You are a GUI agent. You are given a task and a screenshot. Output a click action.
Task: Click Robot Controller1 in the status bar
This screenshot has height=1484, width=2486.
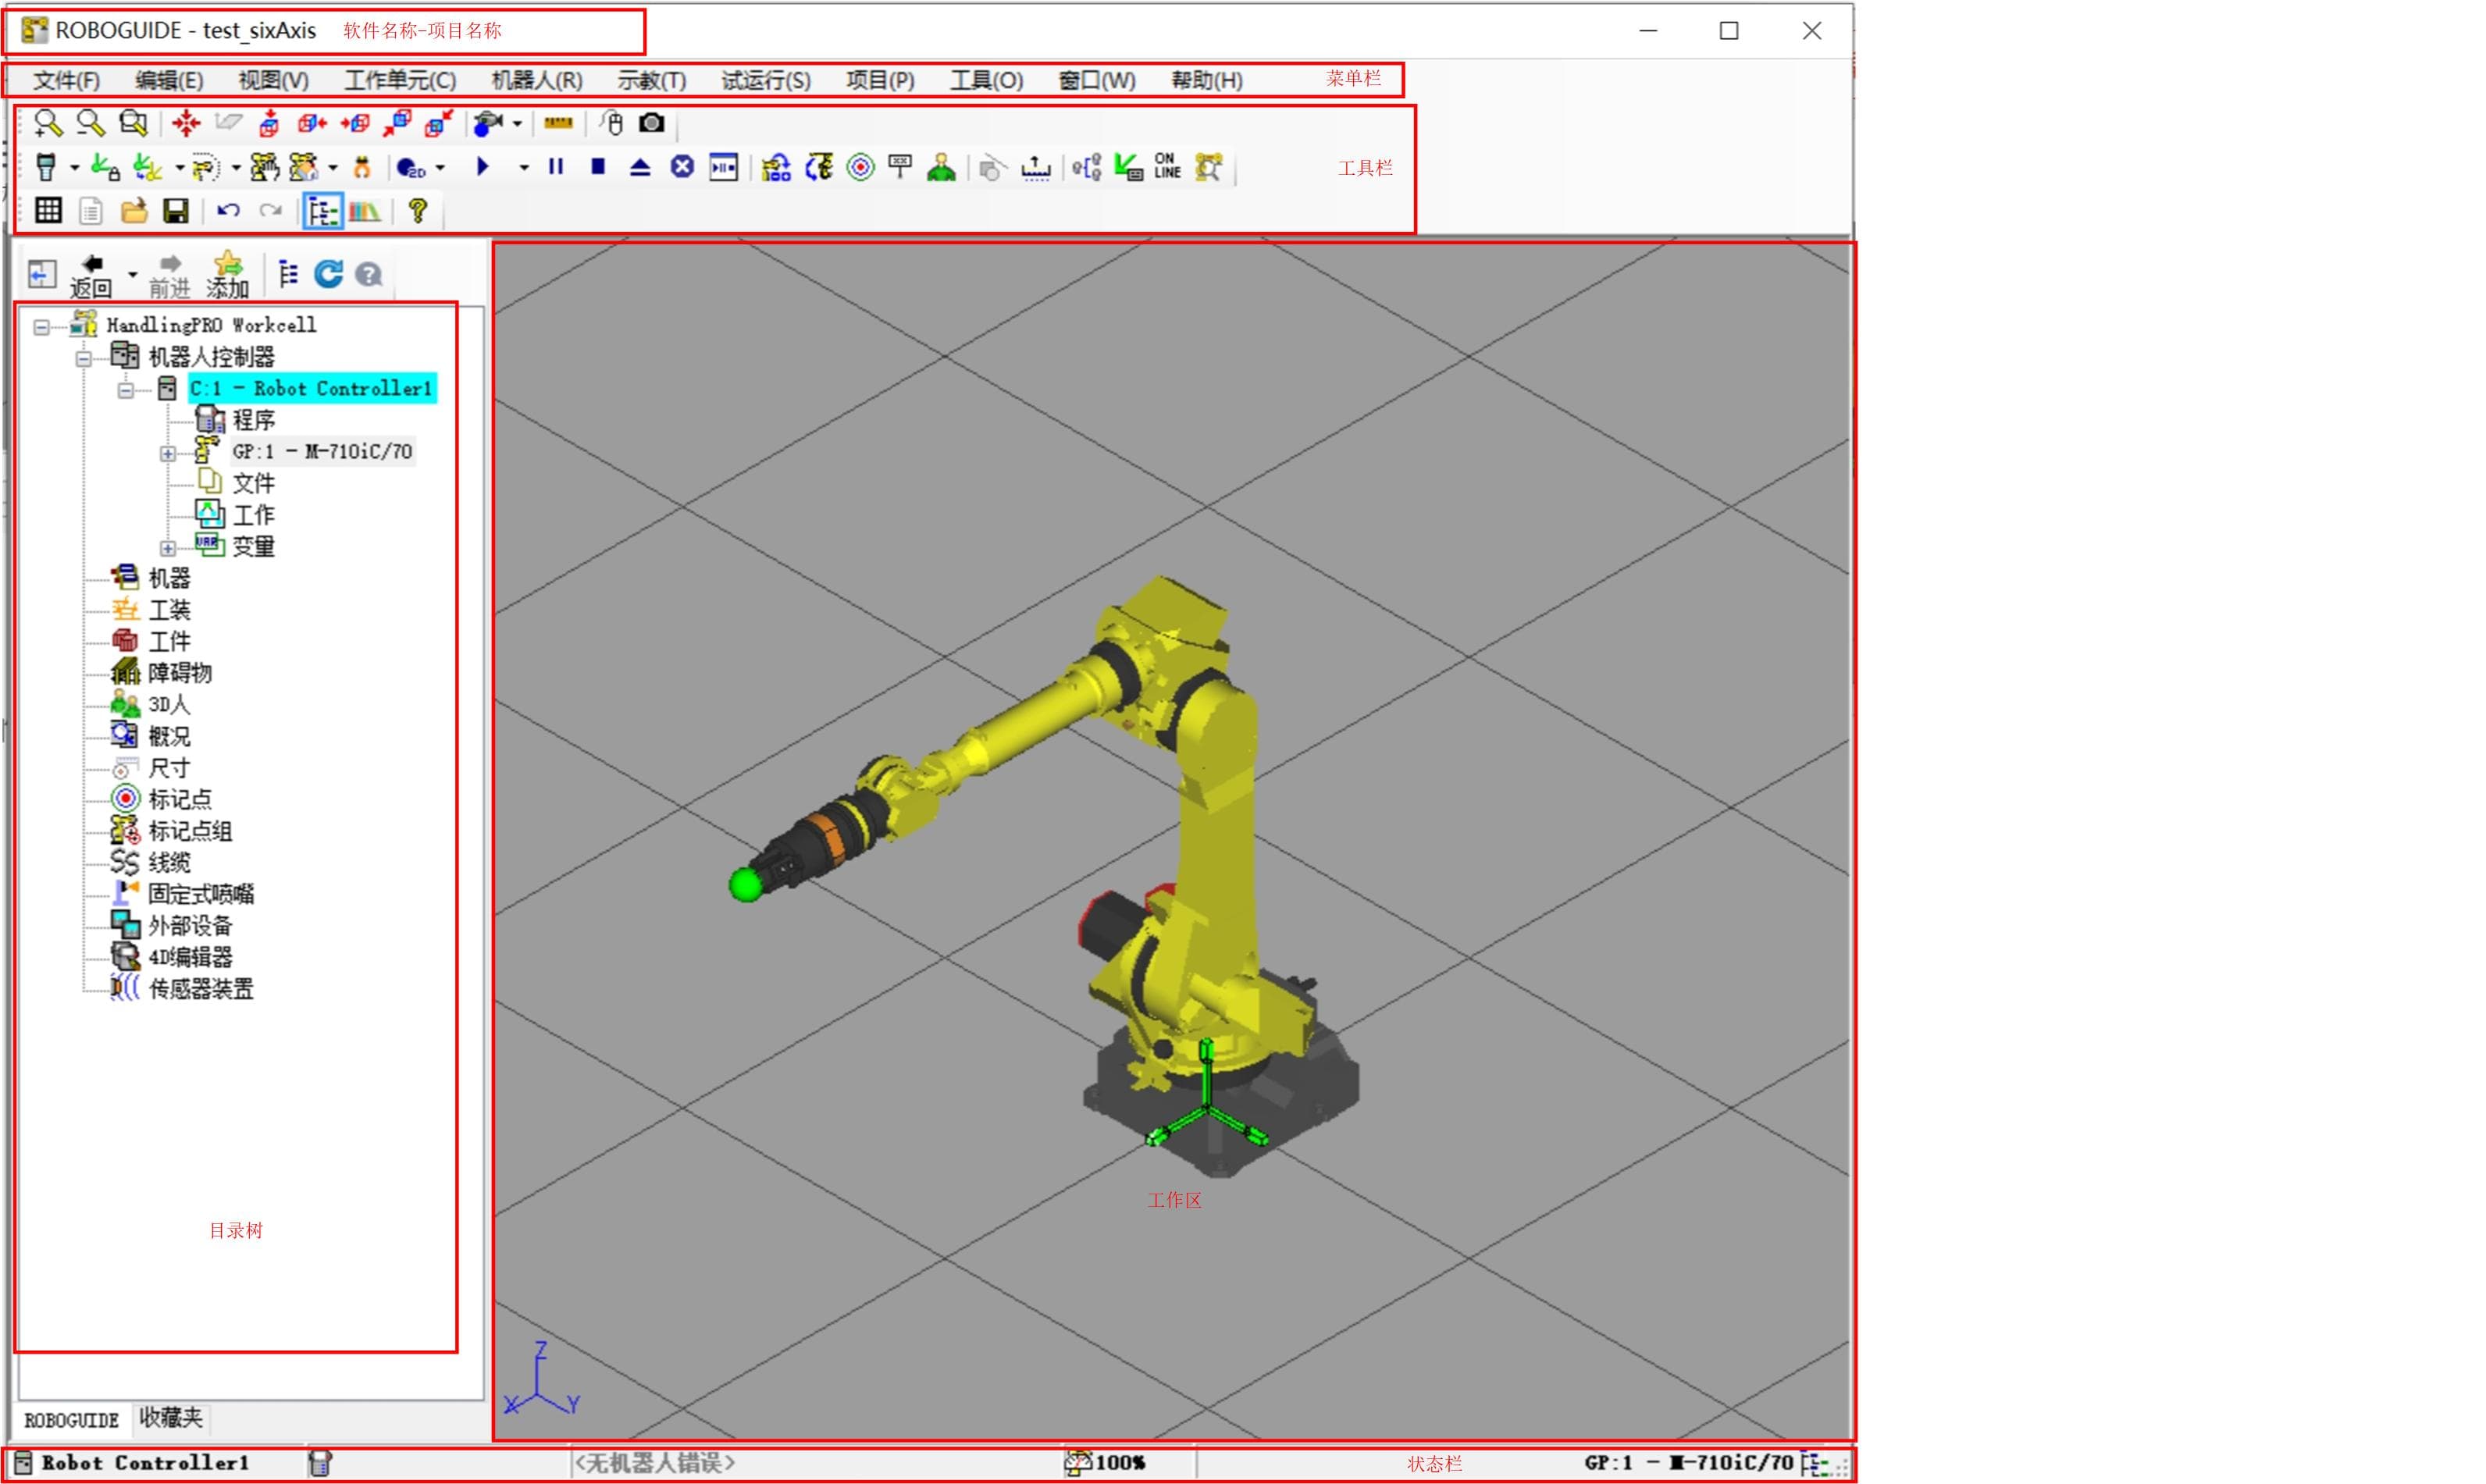coord(145,1462)
